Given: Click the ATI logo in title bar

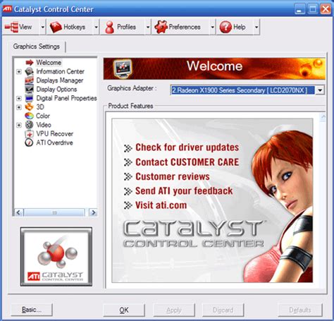Looking at the screenshot, I should (7, 9).
